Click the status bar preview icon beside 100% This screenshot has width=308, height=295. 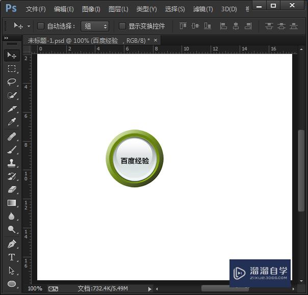pyautogui.click(x=53, y=289)
